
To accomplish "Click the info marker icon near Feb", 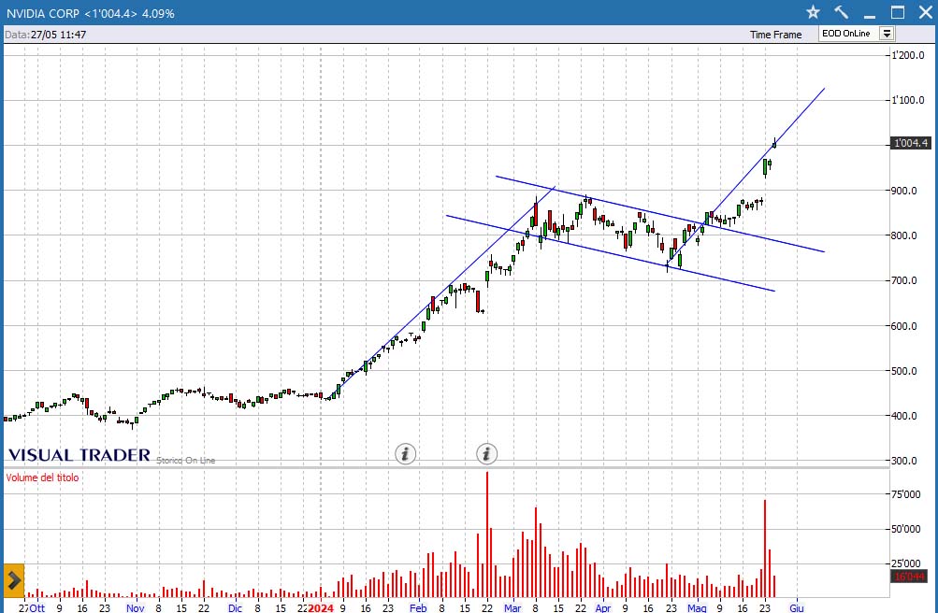I will pos(405,454).
